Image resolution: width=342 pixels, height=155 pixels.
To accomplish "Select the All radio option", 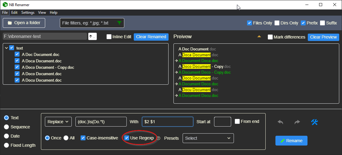I will [x=66, y=138].
